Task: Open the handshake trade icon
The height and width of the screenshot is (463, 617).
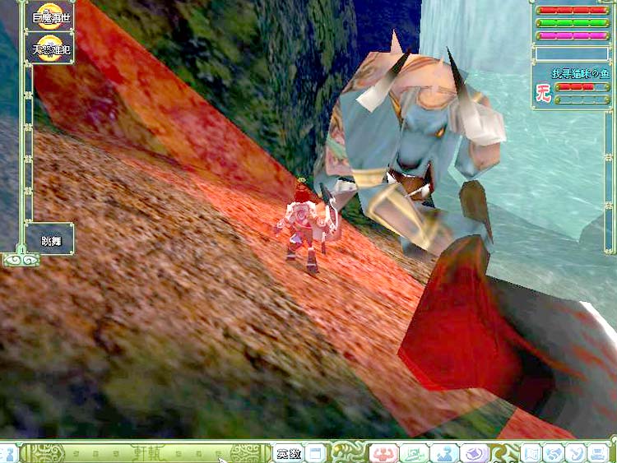Action: pos(553,453)
